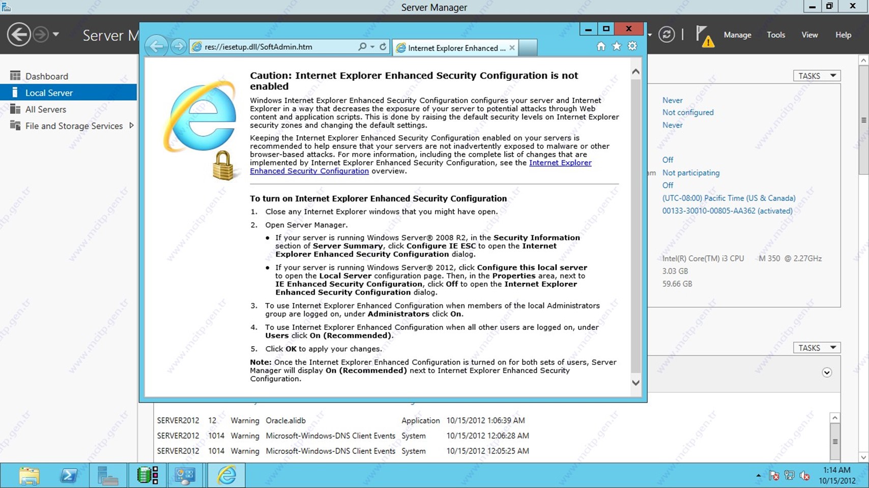Click the Server Manager refresh icon
The width and height of the screenshot is (869, 488).
tap(667, 35)
